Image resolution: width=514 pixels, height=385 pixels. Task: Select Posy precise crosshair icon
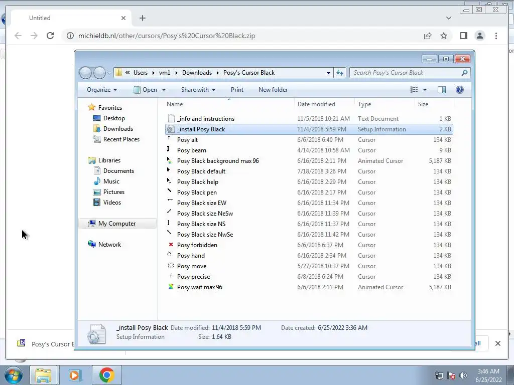(171, 276)
